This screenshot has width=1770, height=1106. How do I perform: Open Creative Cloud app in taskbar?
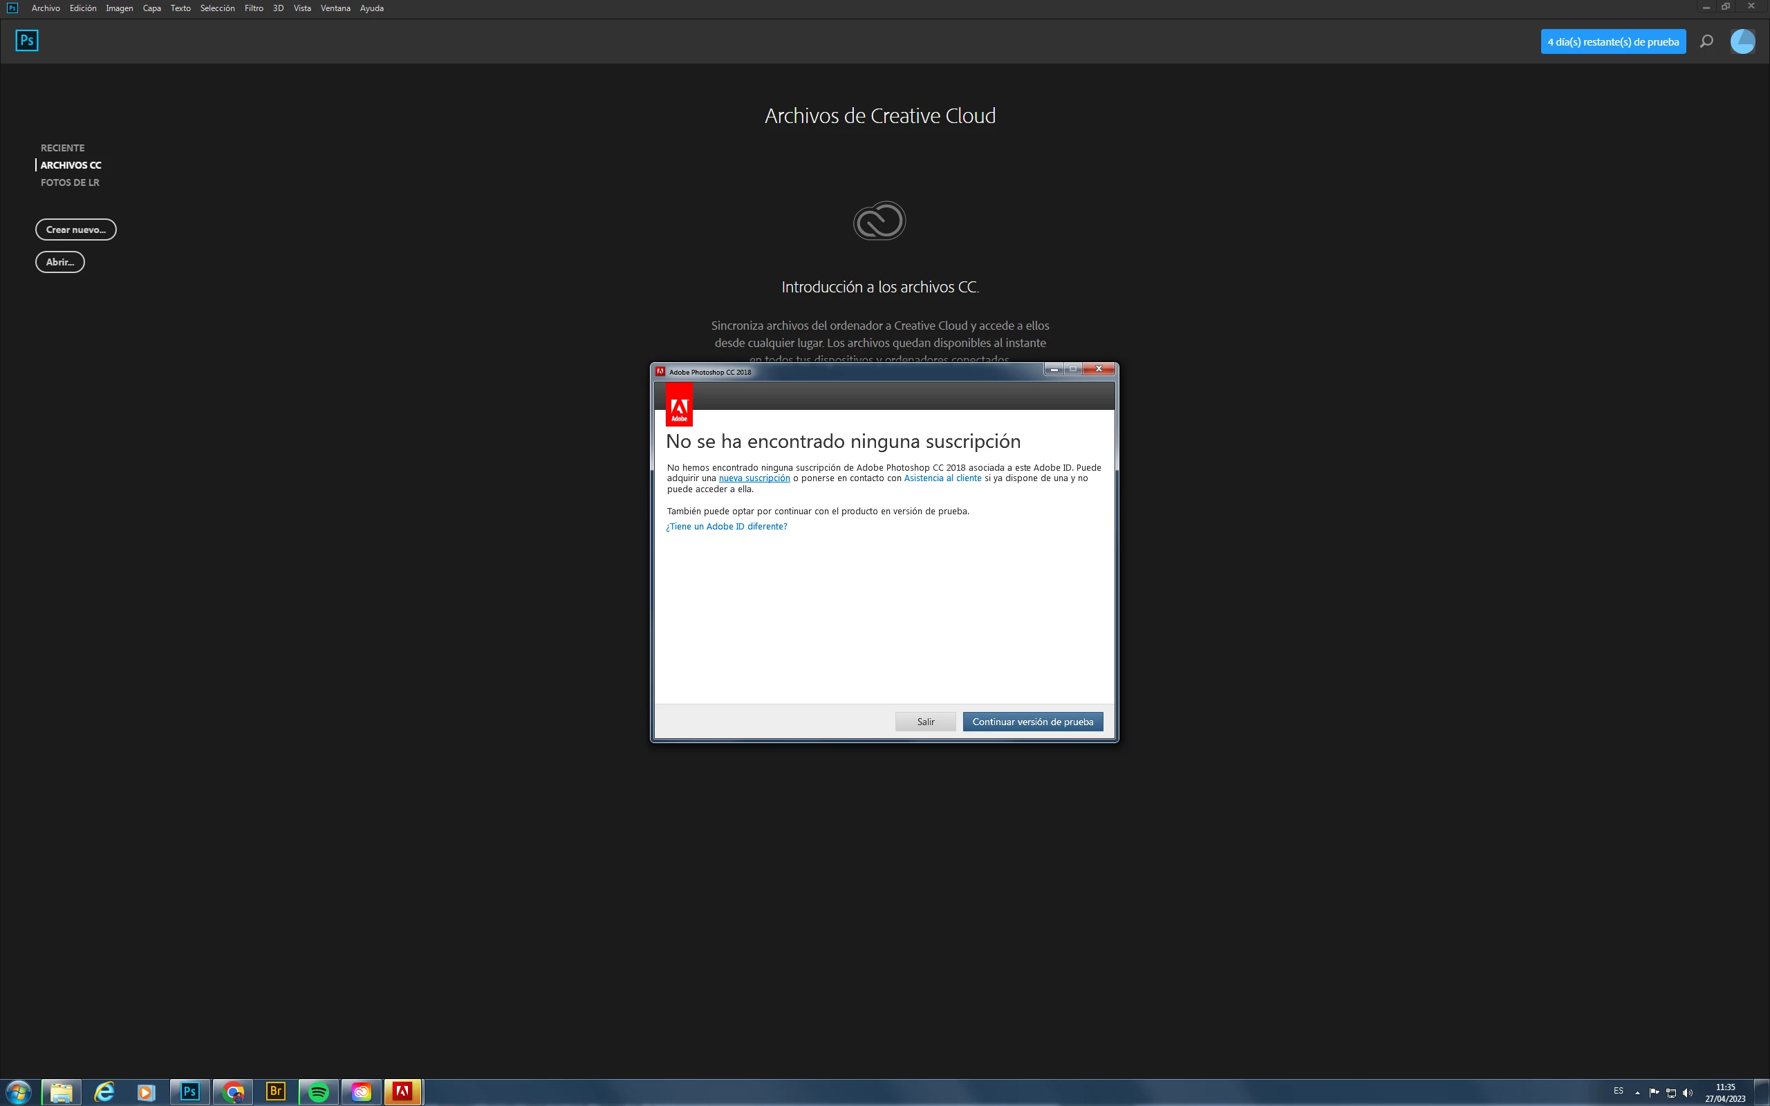[362, 1092]
